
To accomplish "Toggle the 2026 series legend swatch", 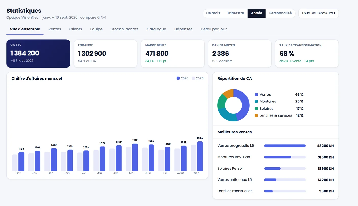I will 178,78.
